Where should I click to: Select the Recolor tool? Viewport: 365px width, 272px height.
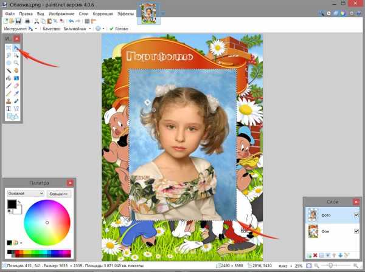coord(16,101)
